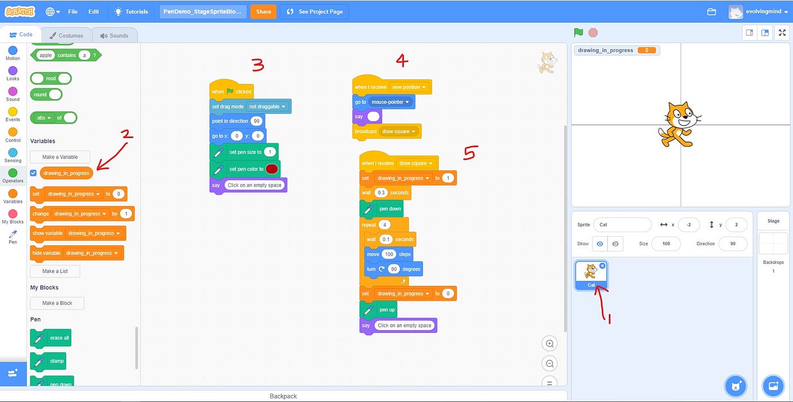Open the File menu
Image resolution: width=793 pixels, height=402 pixels.
pos(72,11)
